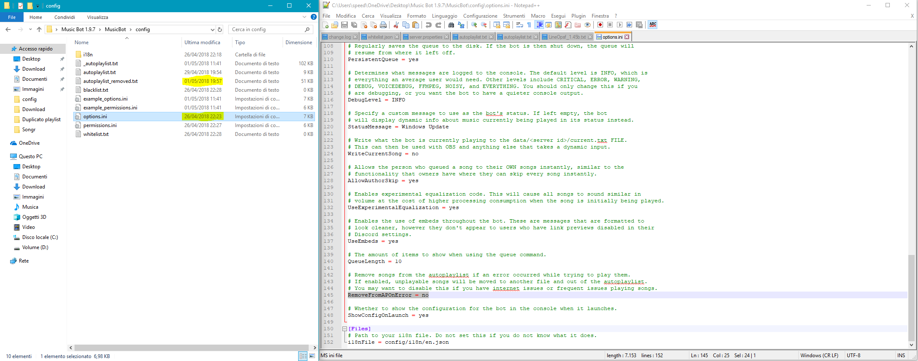The width and height of the screenshot is (918, 361).
Task: Play back the recorded macro
Action: (619, 25)
